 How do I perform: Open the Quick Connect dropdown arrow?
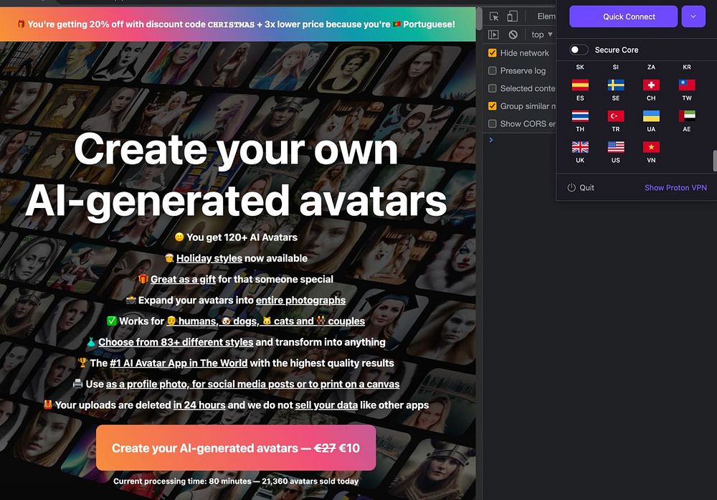pos(693,16)
